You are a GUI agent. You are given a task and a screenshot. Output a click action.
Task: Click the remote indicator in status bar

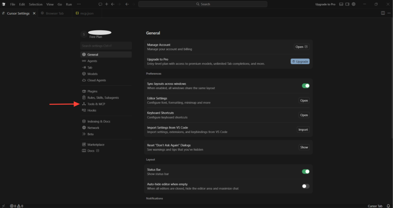(x=3, y=206)
